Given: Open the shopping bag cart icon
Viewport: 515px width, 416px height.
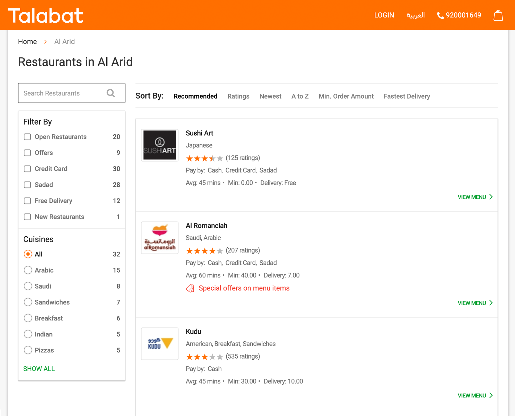Looking at the screenshot, I should click(x=498, y=15).
